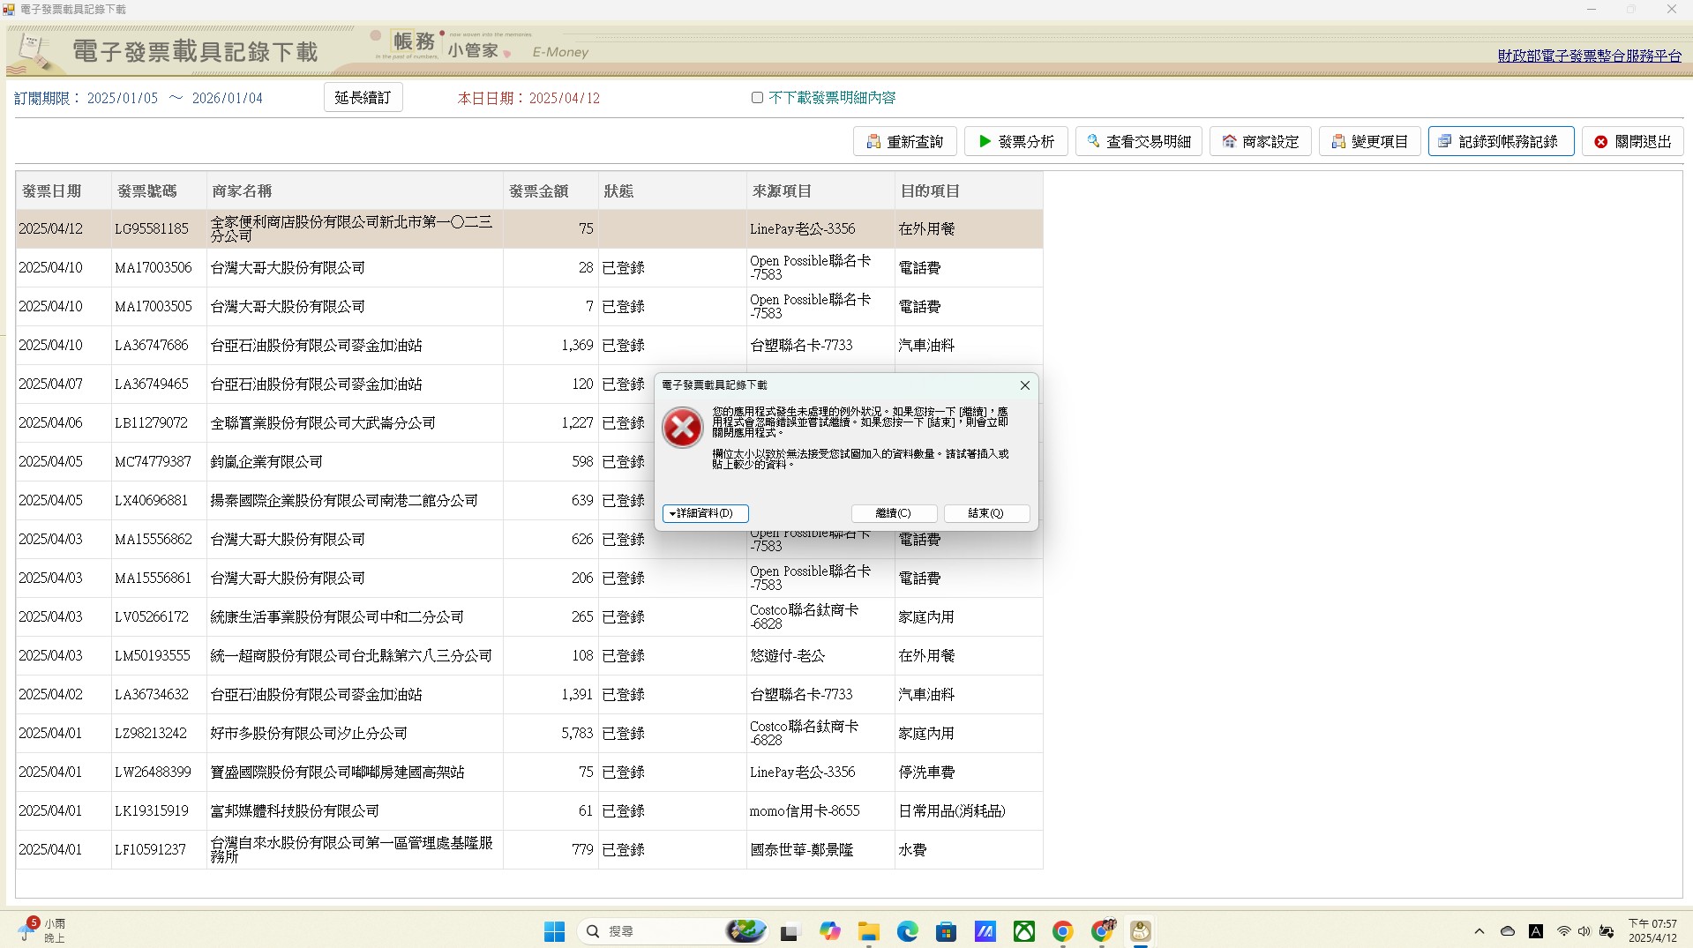Click the 目的項目 column header
The image size is (1693, 948).
(968, 190)
